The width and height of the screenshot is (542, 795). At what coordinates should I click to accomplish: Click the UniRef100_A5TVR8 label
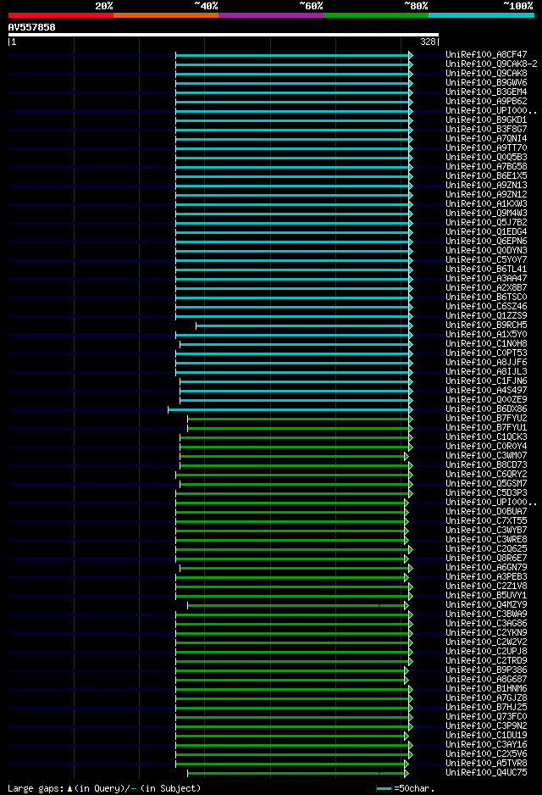pos(486,764)
